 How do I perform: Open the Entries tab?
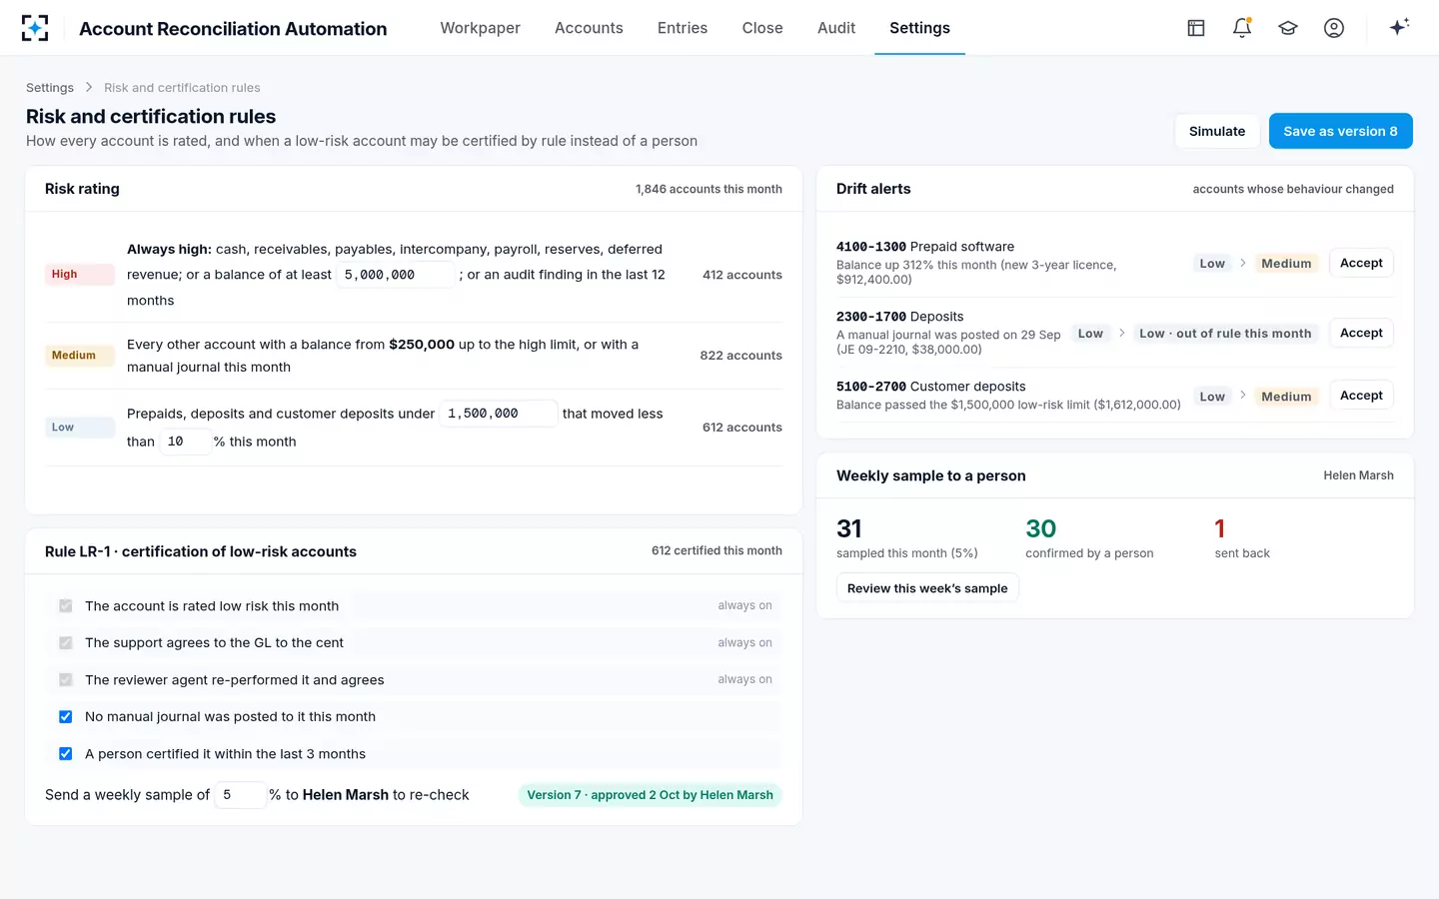pos(683,28)
